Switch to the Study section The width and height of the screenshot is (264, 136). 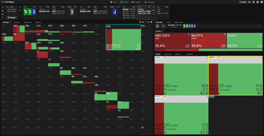(x=124, y=2)
